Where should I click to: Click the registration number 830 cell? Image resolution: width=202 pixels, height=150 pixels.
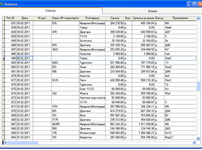10,27
